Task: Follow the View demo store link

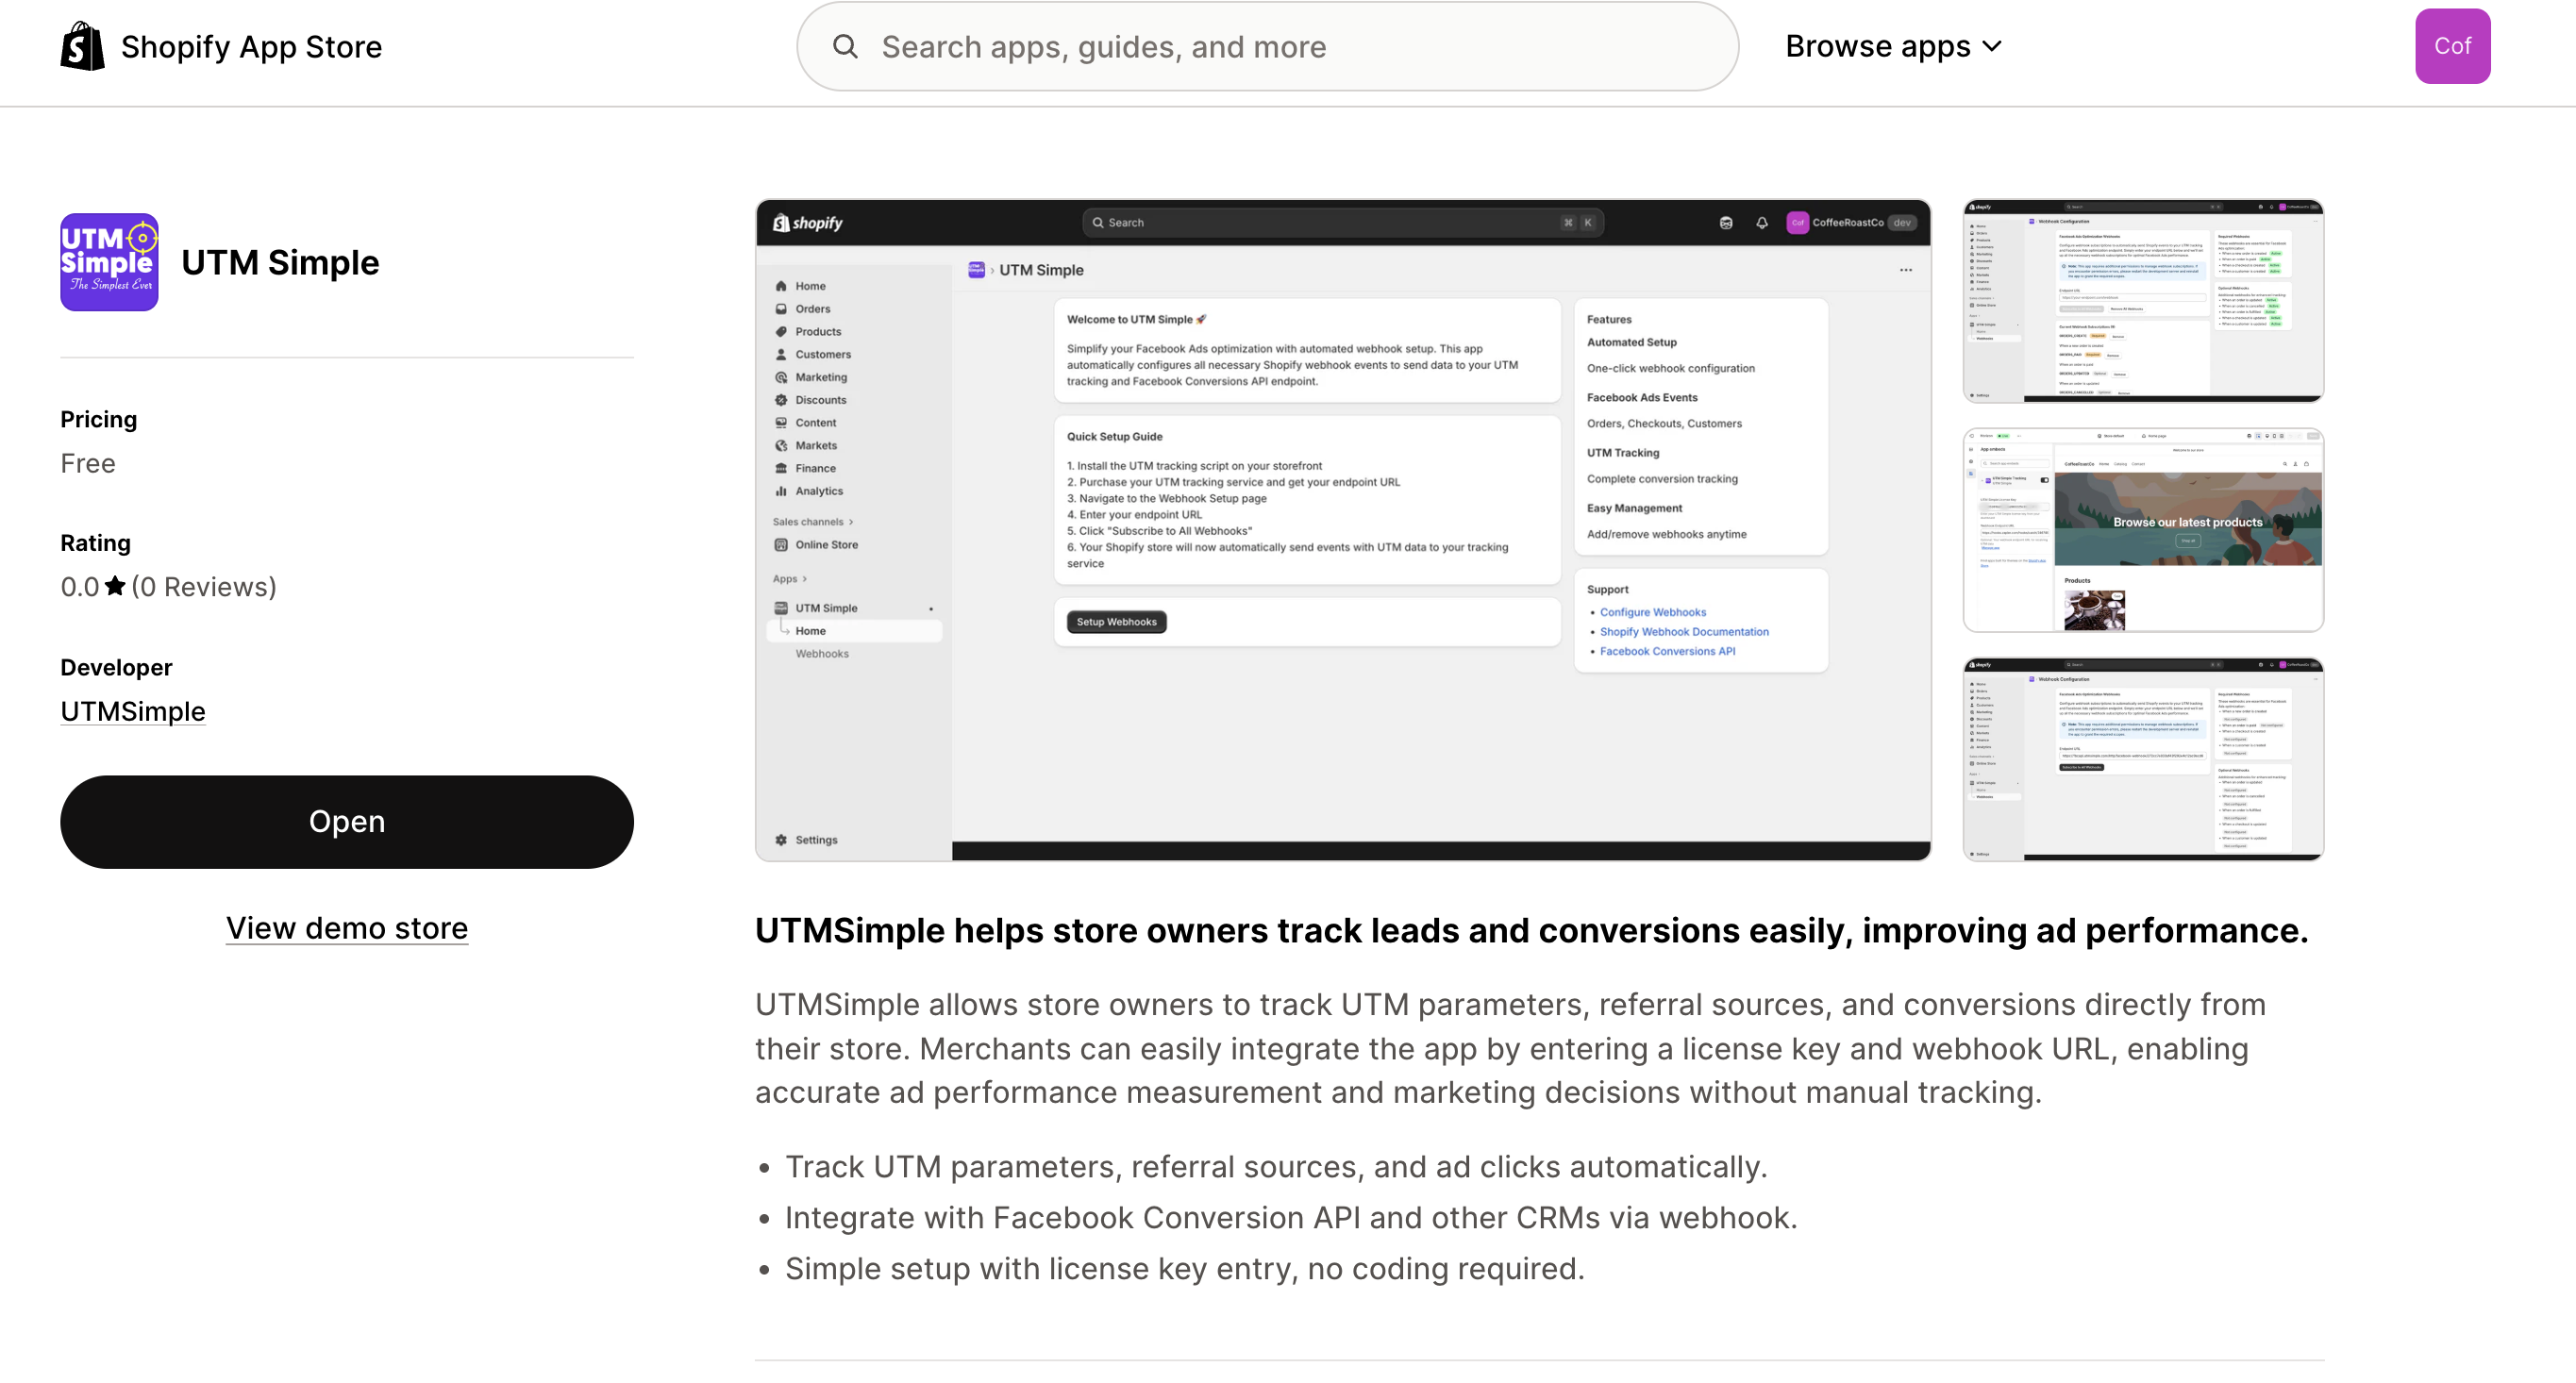Action: click(347, 928)
